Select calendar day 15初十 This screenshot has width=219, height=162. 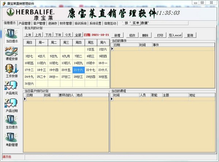91,63
